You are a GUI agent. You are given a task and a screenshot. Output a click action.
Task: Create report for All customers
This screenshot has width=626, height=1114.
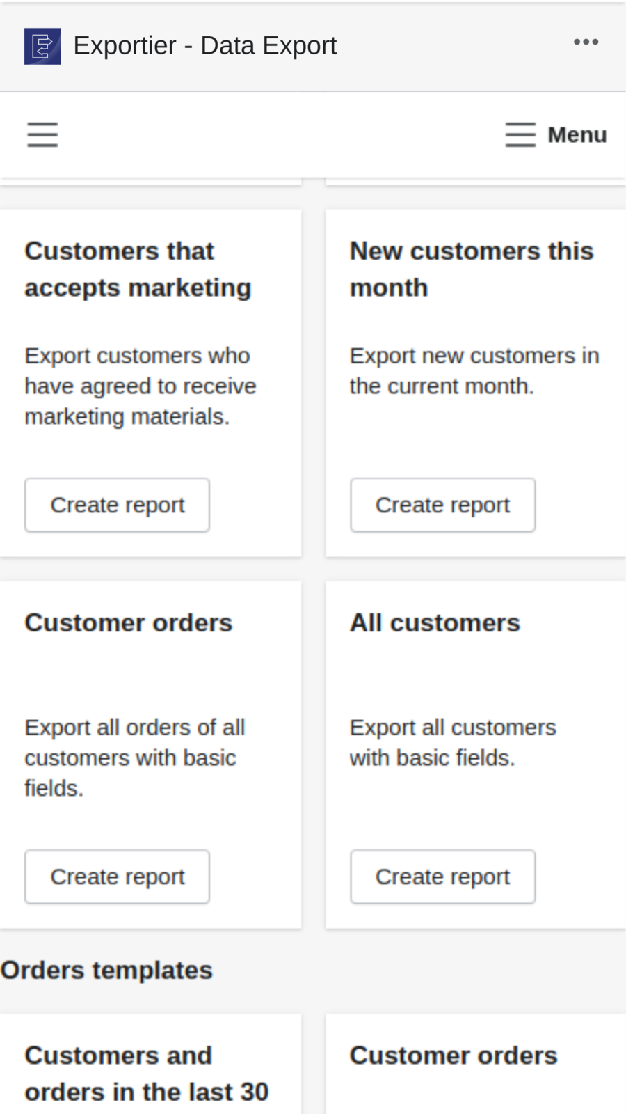point(442,876)
